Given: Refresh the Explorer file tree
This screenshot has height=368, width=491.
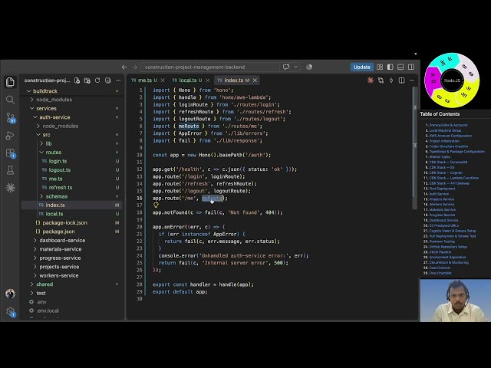Looking at the screenshot, I should click(x=97, y=80).
